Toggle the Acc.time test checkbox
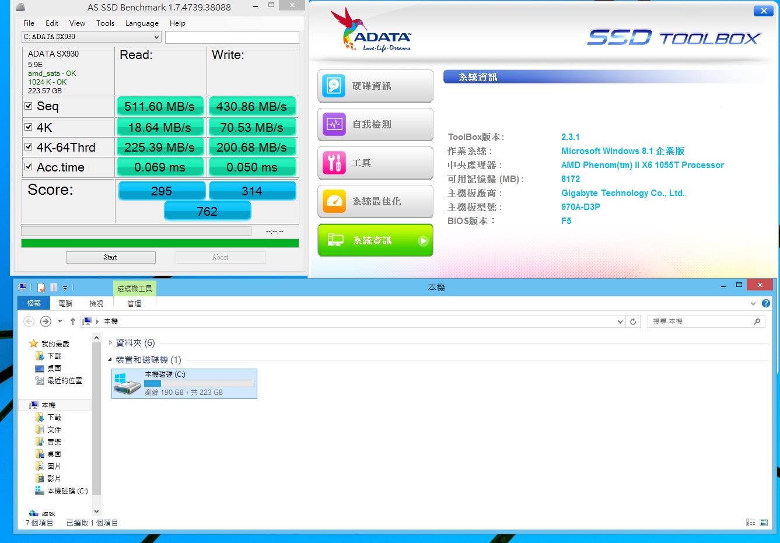 (29, 167)
